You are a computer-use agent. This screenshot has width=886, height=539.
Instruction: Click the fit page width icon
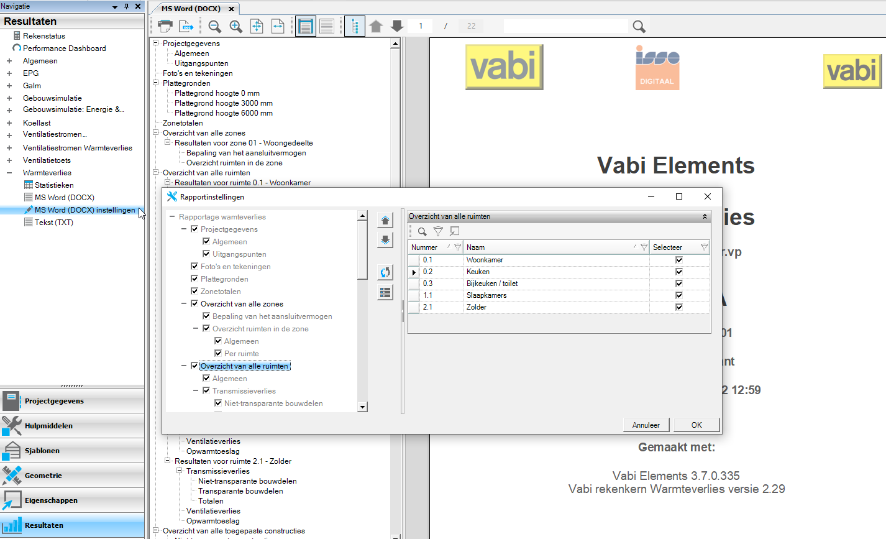click(278, 26)
